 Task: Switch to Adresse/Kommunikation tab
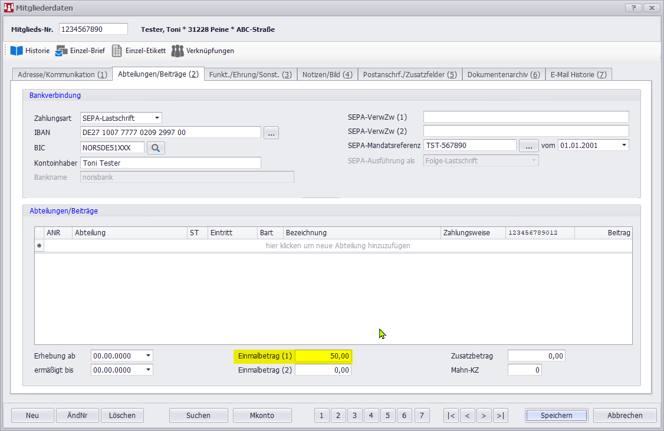click(x=62, y=74)
